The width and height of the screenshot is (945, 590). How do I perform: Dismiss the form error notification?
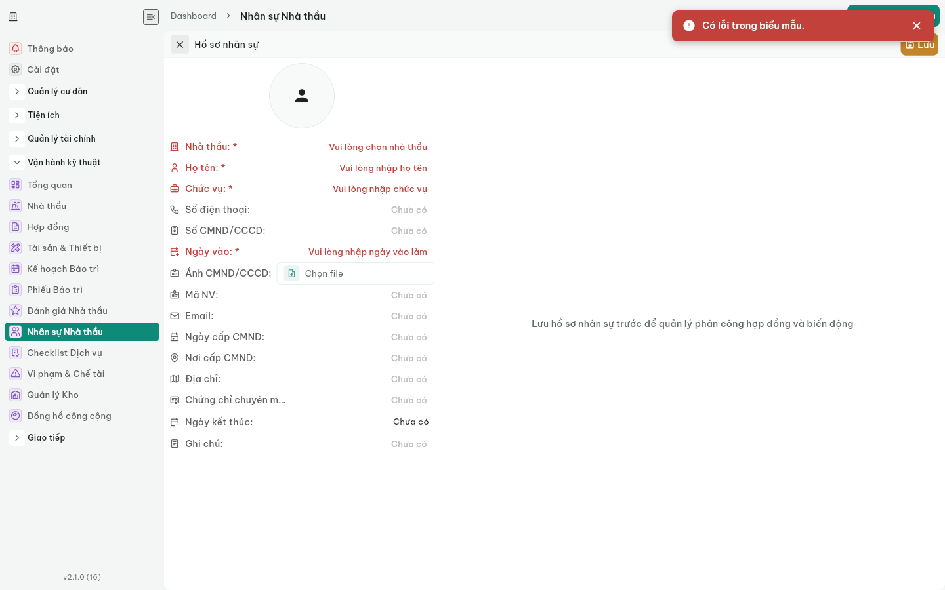click(917, 26)
